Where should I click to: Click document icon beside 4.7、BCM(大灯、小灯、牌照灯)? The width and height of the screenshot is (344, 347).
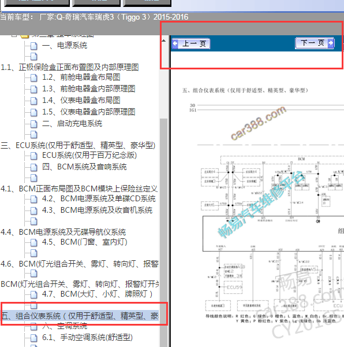point(34,294)
